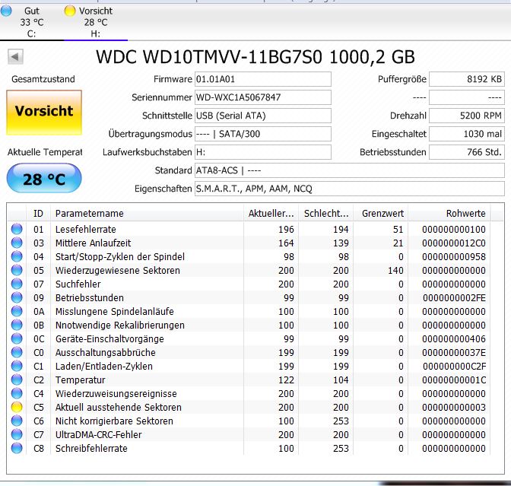
Task: Click the status icon for Nicht korrigierbare Sektoren
Action: coord(17,421)
